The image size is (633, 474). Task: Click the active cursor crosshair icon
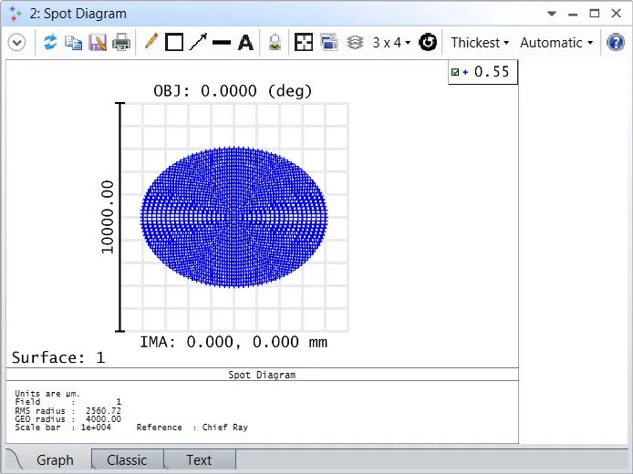coord(304,43)
